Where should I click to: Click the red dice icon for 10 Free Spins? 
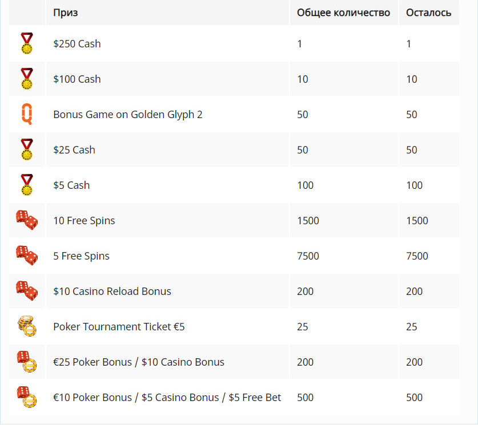[27, 220]
